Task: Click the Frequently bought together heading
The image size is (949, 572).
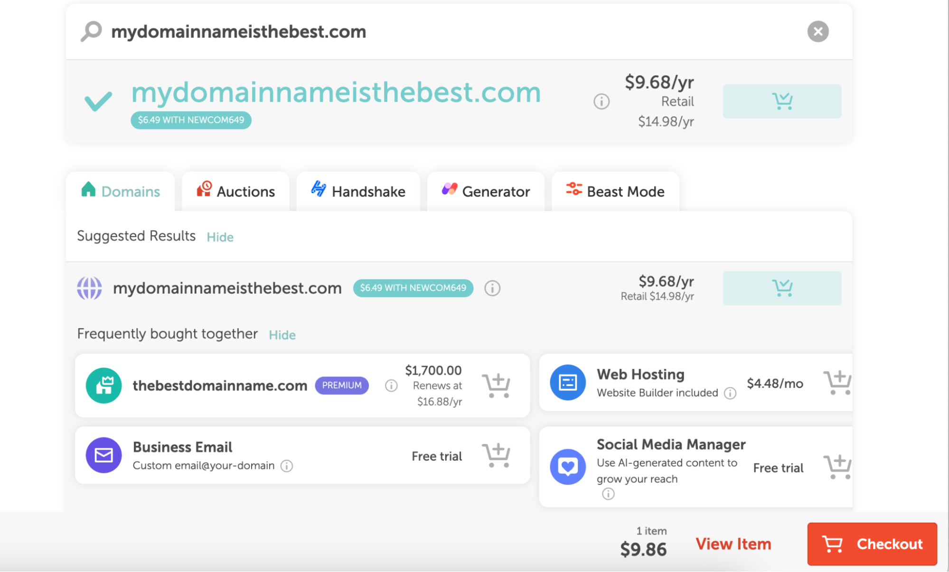Action: 167,334
